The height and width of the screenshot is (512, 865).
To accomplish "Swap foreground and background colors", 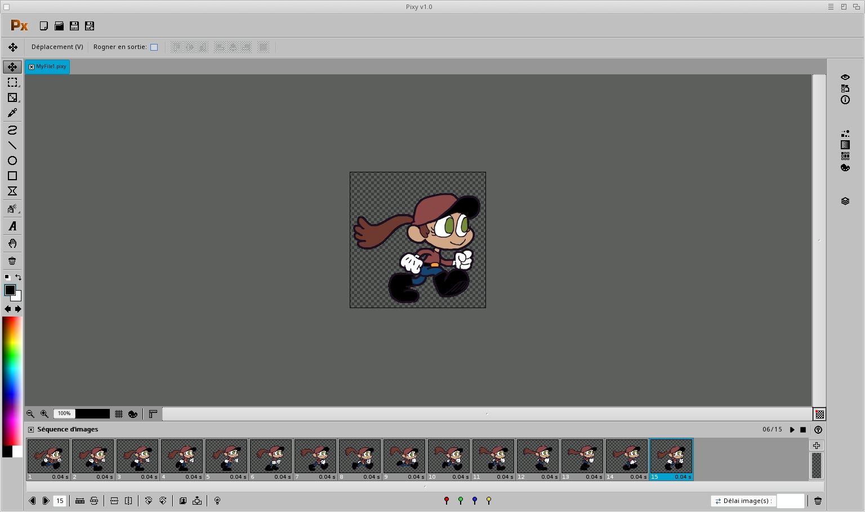I will [19, 277].
